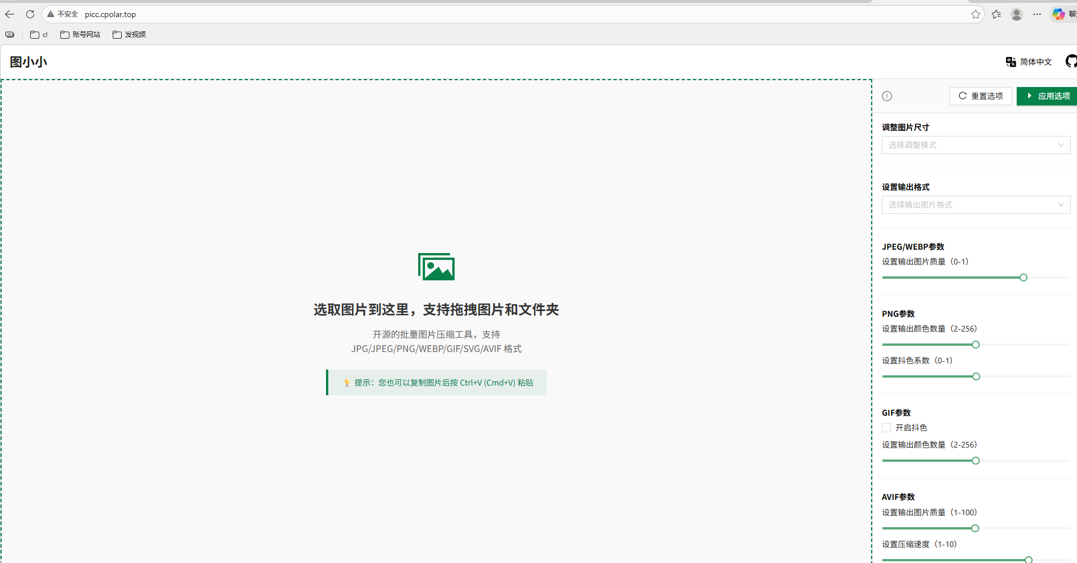This screenshot has height=563, width=1077.
Task: Click the green image upload icon
Action: click(436, 267)
